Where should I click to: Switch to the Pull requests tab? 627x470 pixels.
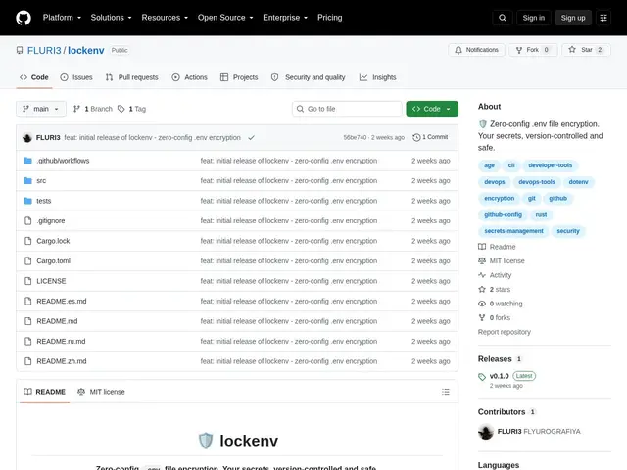point(132,77)
